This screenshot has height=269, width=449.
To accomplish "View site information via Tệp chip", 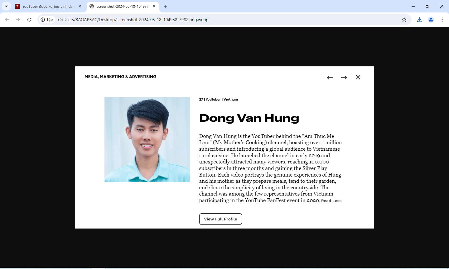I will tap(47, 20).
